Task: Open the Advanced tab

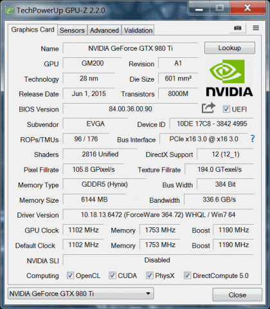Action: tap(104, 30)
